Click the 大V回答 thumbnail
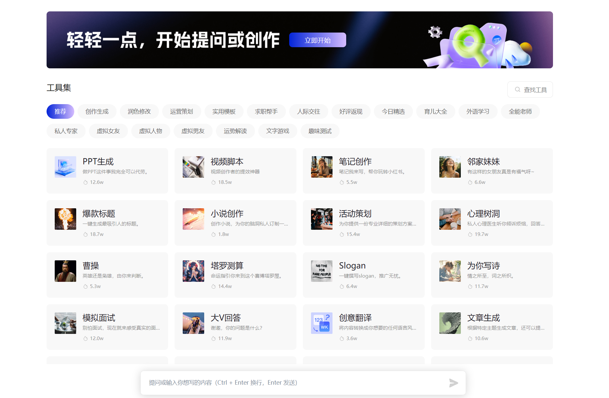 193,323
